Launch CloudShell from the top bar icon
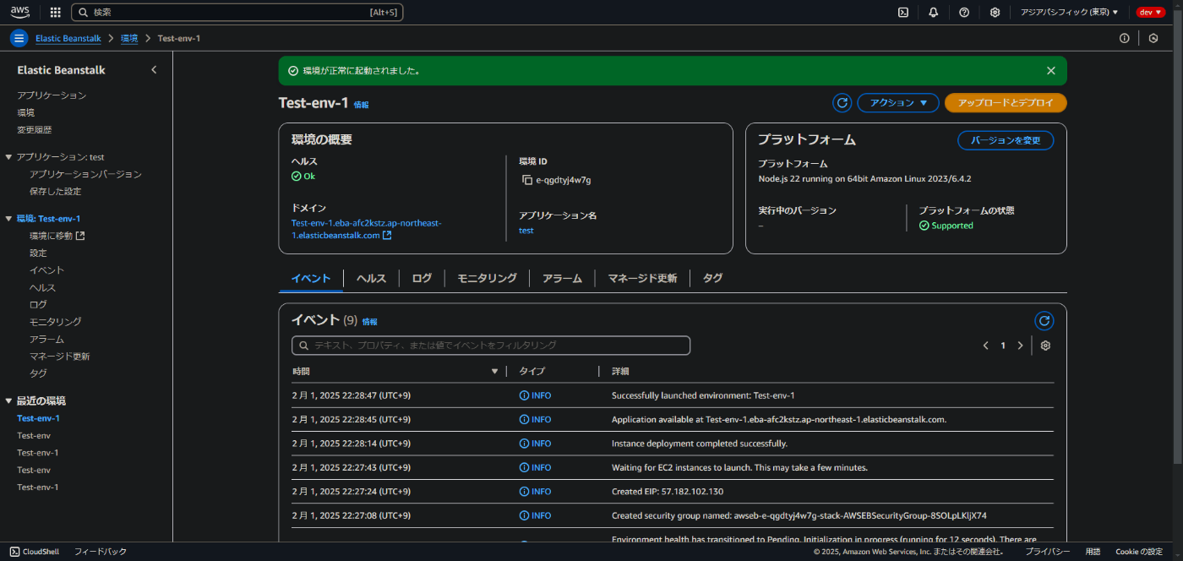 [x=903, y=13]
